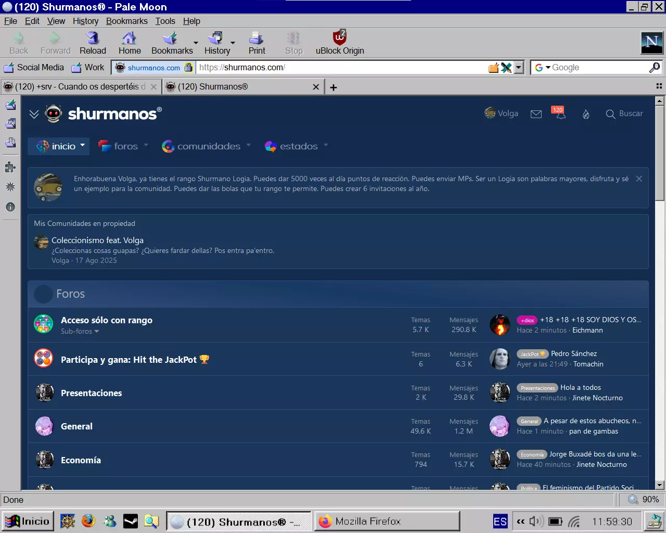
Task: Open the Bookmarks button dropdown arrow
Action: pos(196,43)
